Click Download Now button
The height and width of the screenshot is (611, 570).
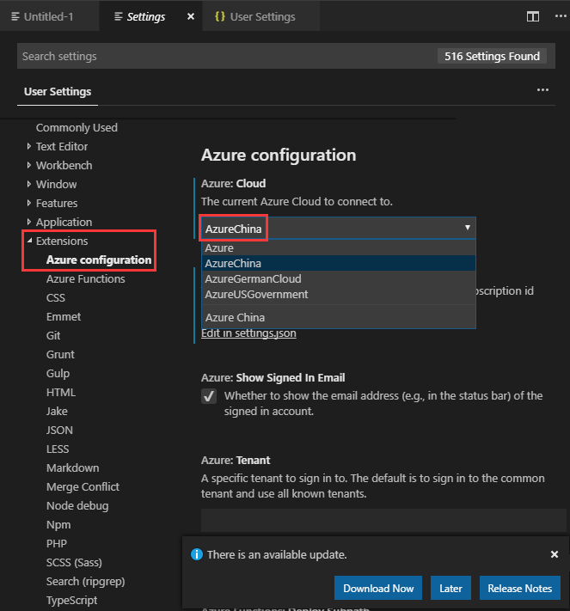(378, 588)
